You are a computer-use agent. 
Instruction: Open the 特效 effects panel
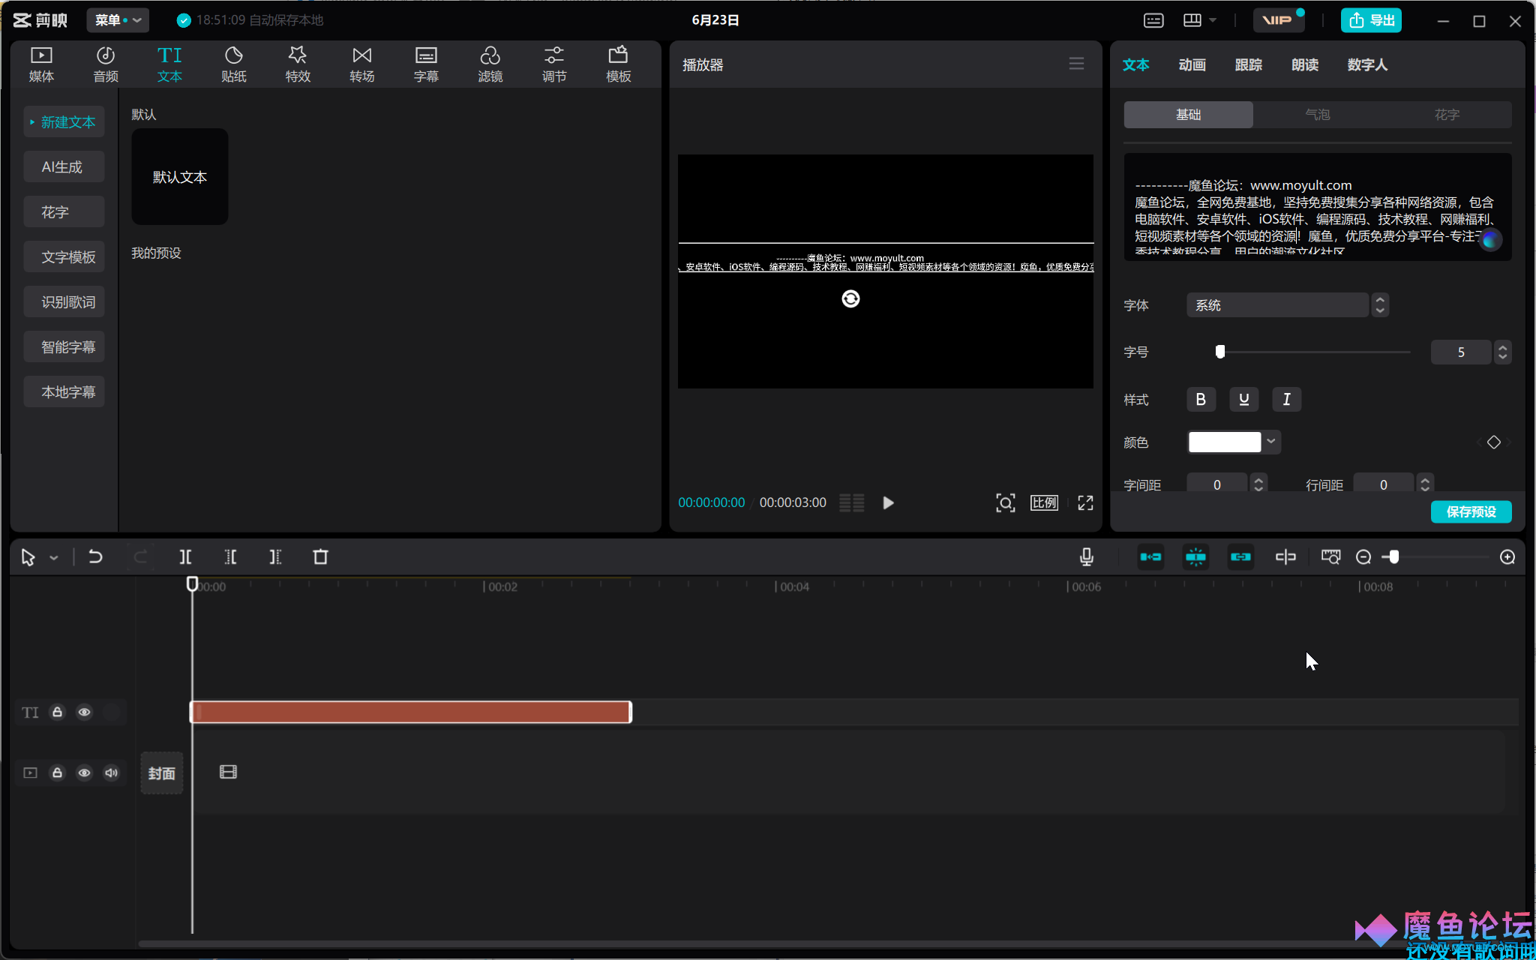298,64
